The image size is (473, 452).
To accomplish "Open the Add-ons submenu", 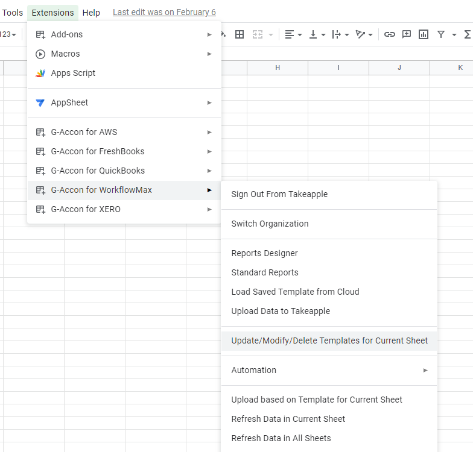I will 124,35.
